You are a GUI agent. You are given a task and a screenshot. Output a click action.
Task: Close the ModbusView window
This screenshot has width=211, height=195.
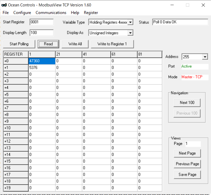[203, 5]
